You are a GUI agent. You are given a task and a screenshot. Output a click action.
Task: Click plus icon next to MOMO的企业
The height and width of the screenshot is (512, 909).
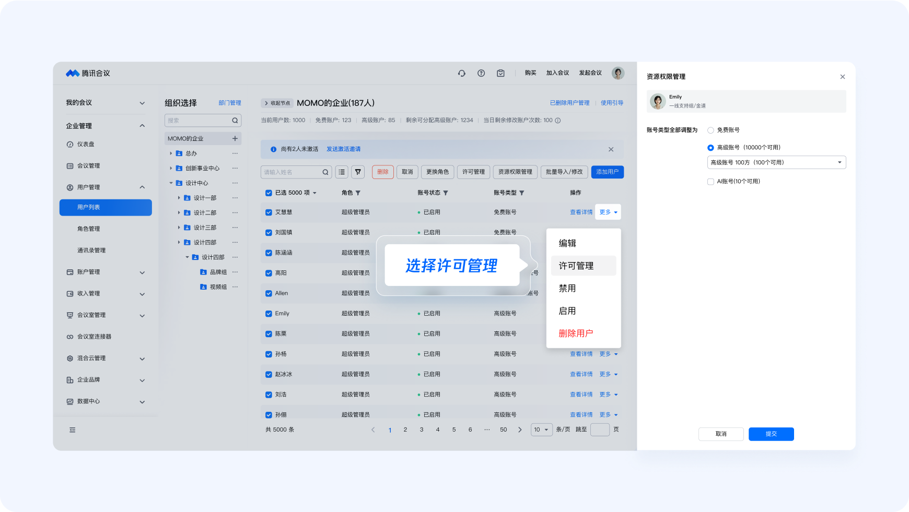click(235, 139)
